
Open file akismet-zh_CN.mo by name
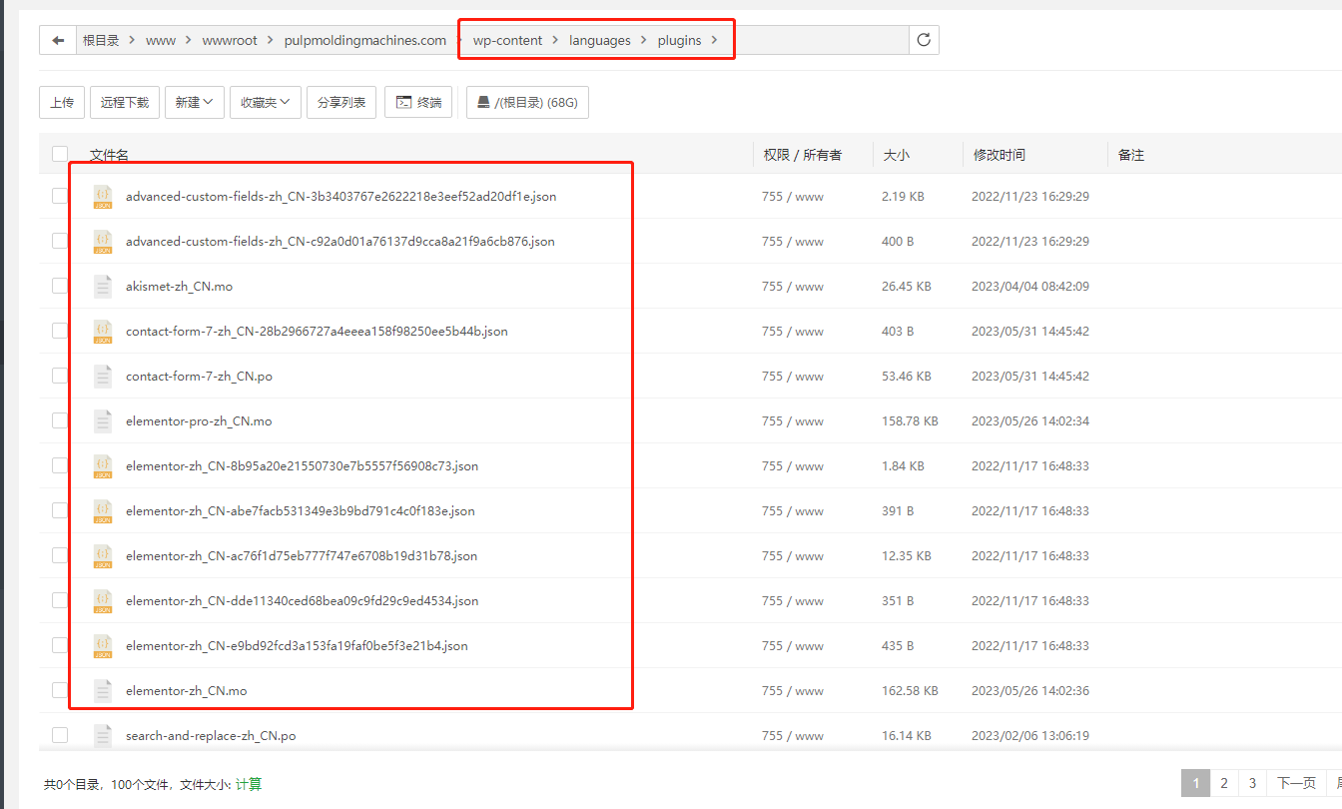point(179,287)
